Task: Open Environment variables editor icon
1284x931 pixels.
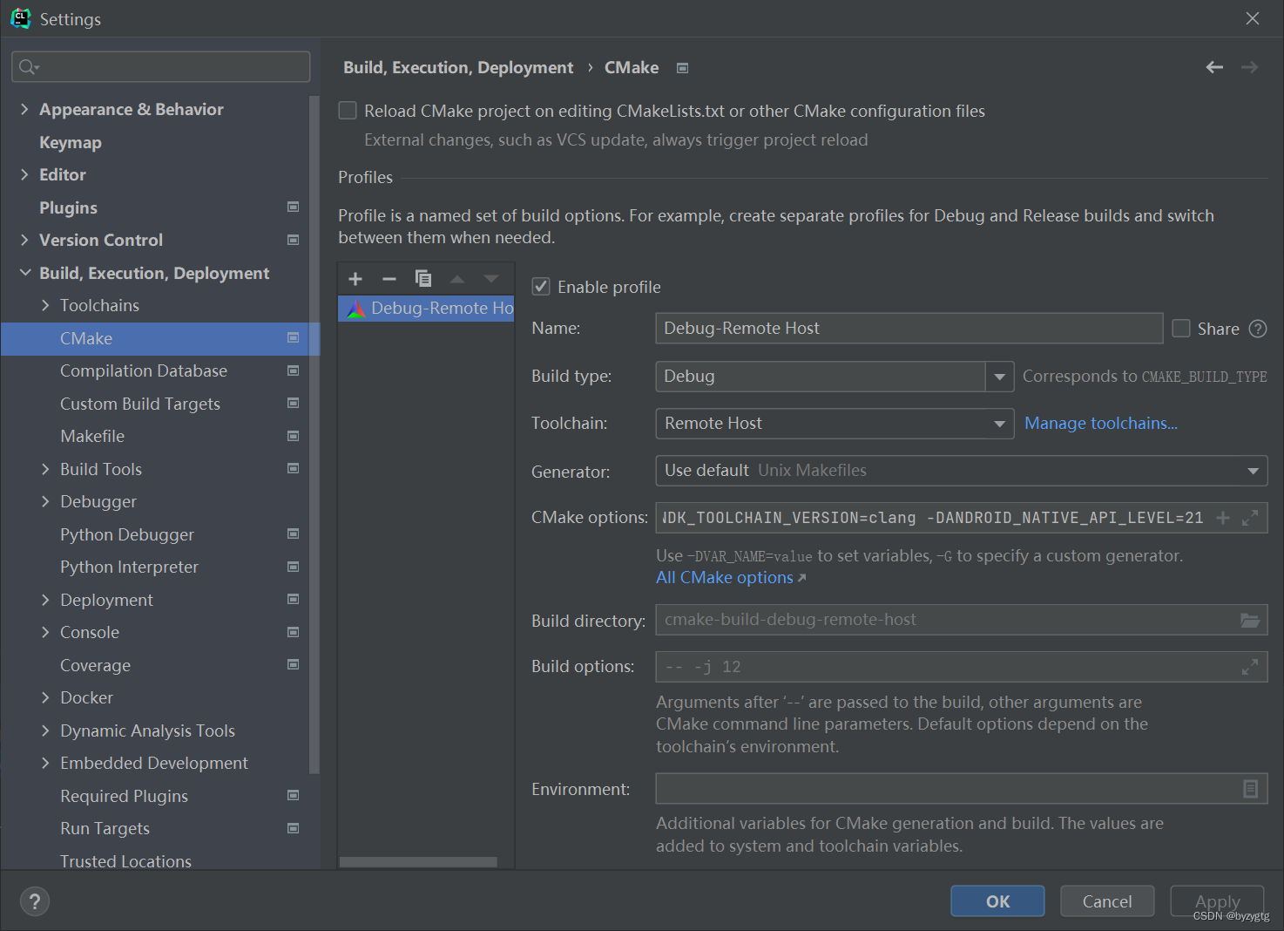Action: (1251, 789)
